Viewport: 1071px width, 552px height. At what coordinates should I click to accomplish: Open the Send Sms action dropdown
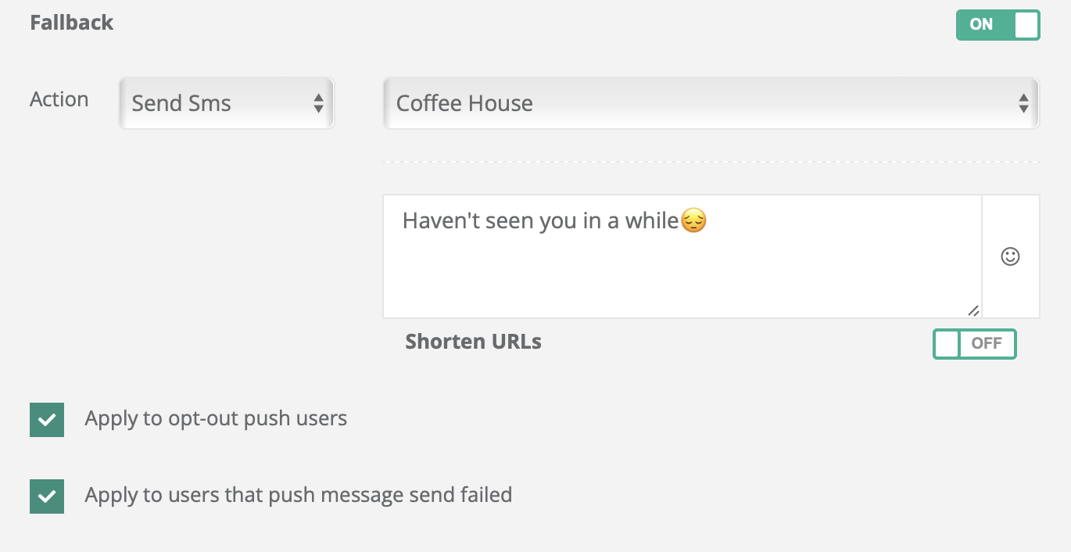click(x=226, y=103)
